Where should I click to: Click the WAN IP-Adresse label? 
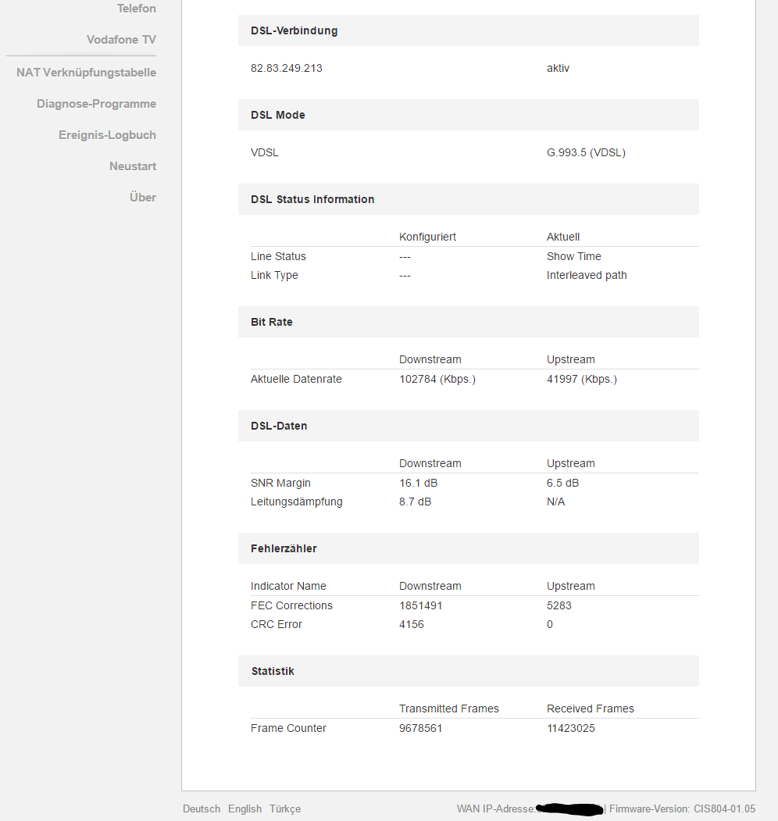coord(496,809)
